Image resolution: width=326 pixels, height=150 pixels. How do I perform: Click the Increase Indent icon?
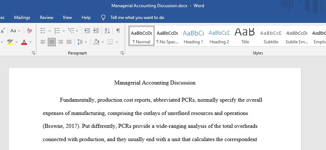96,31
